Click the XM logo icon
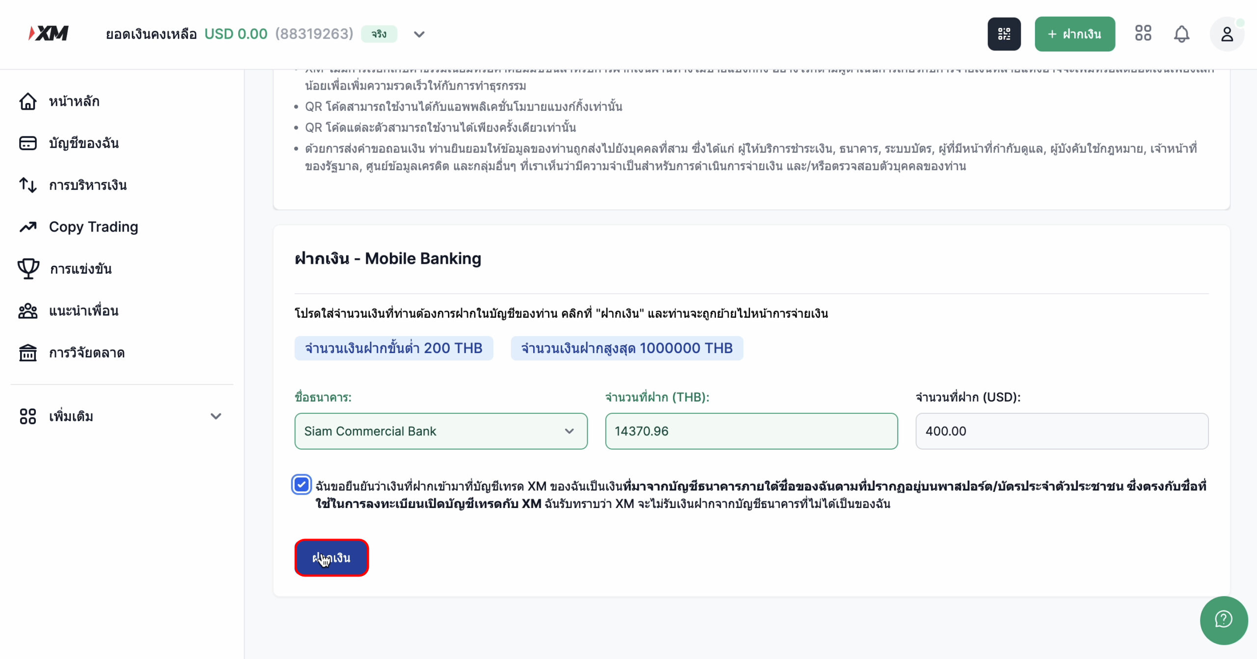 click(48, 33)
